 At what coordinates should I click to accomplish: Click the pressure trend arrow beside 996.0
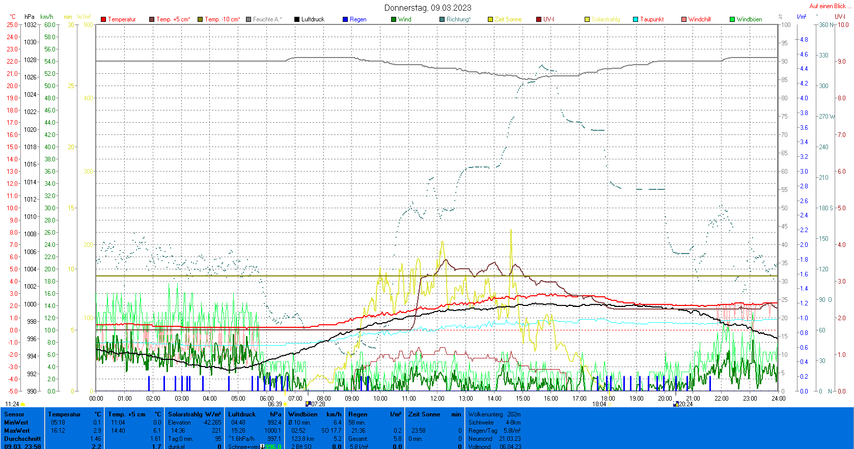(262, 446)
